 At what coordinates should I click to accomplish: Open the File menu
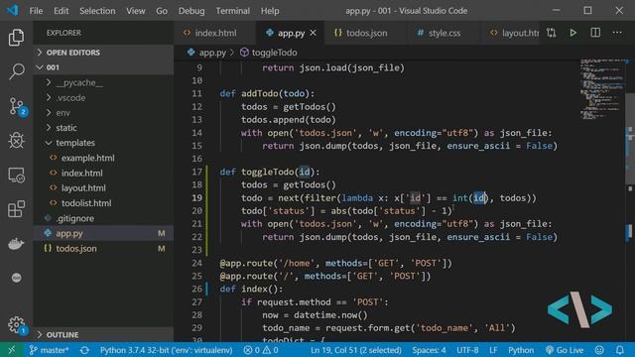pyautogui.click(x=36, y=11)
